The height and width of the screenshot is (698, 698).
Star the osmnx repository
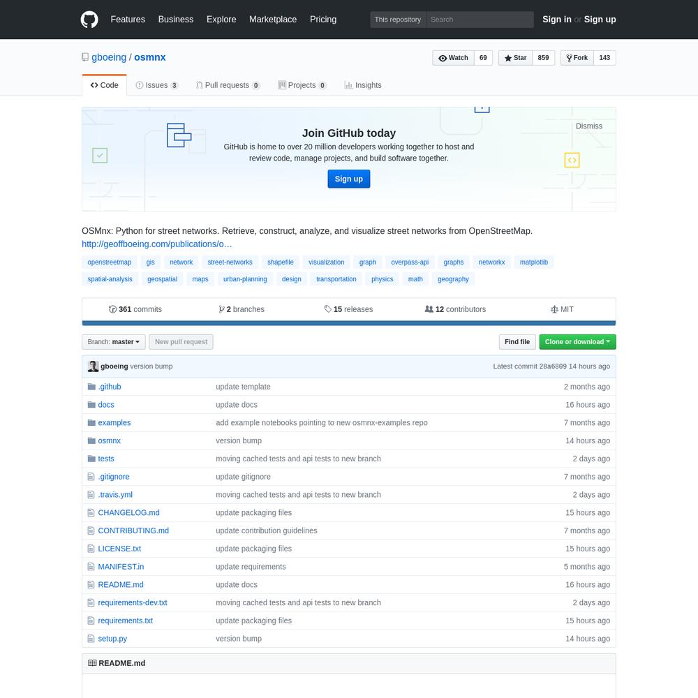click(x=516, y=58)
